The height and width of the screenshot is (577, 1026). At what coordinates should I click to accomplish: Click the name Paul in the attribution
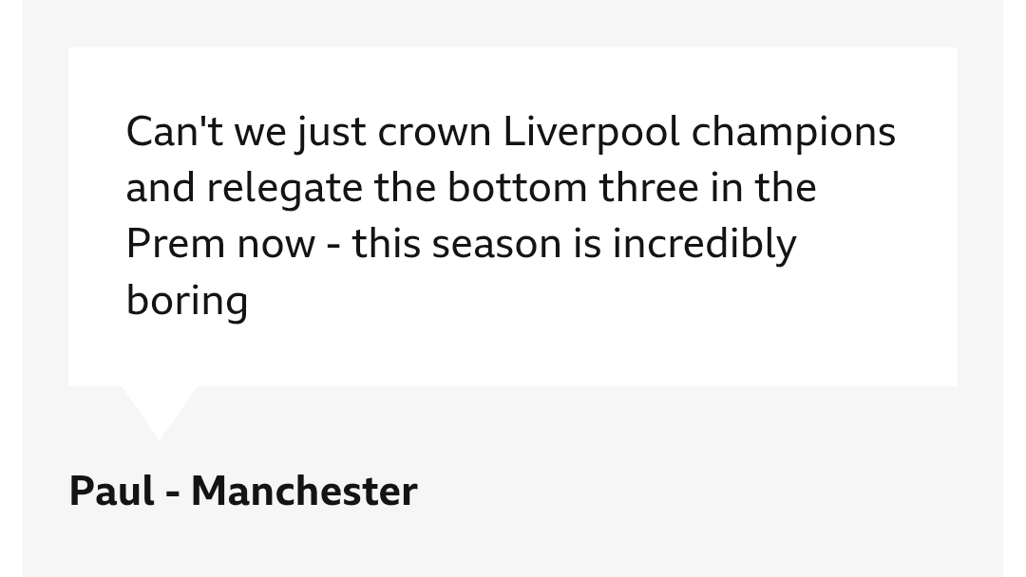point(112,491)
